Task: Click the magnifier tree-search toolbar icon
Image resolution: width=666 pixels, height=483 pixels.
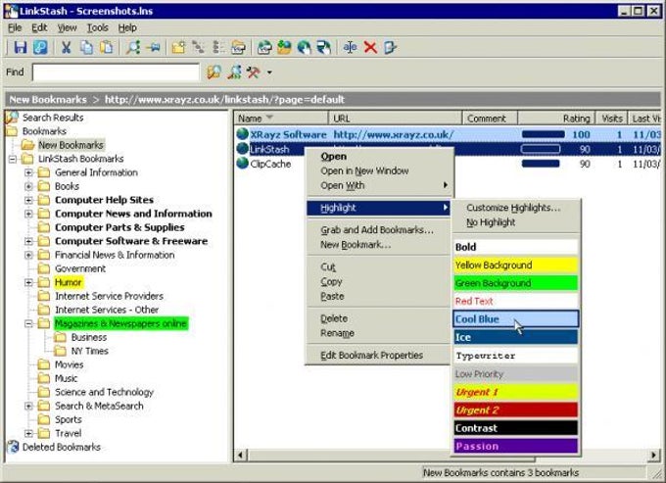Action: tap(133, 47)
